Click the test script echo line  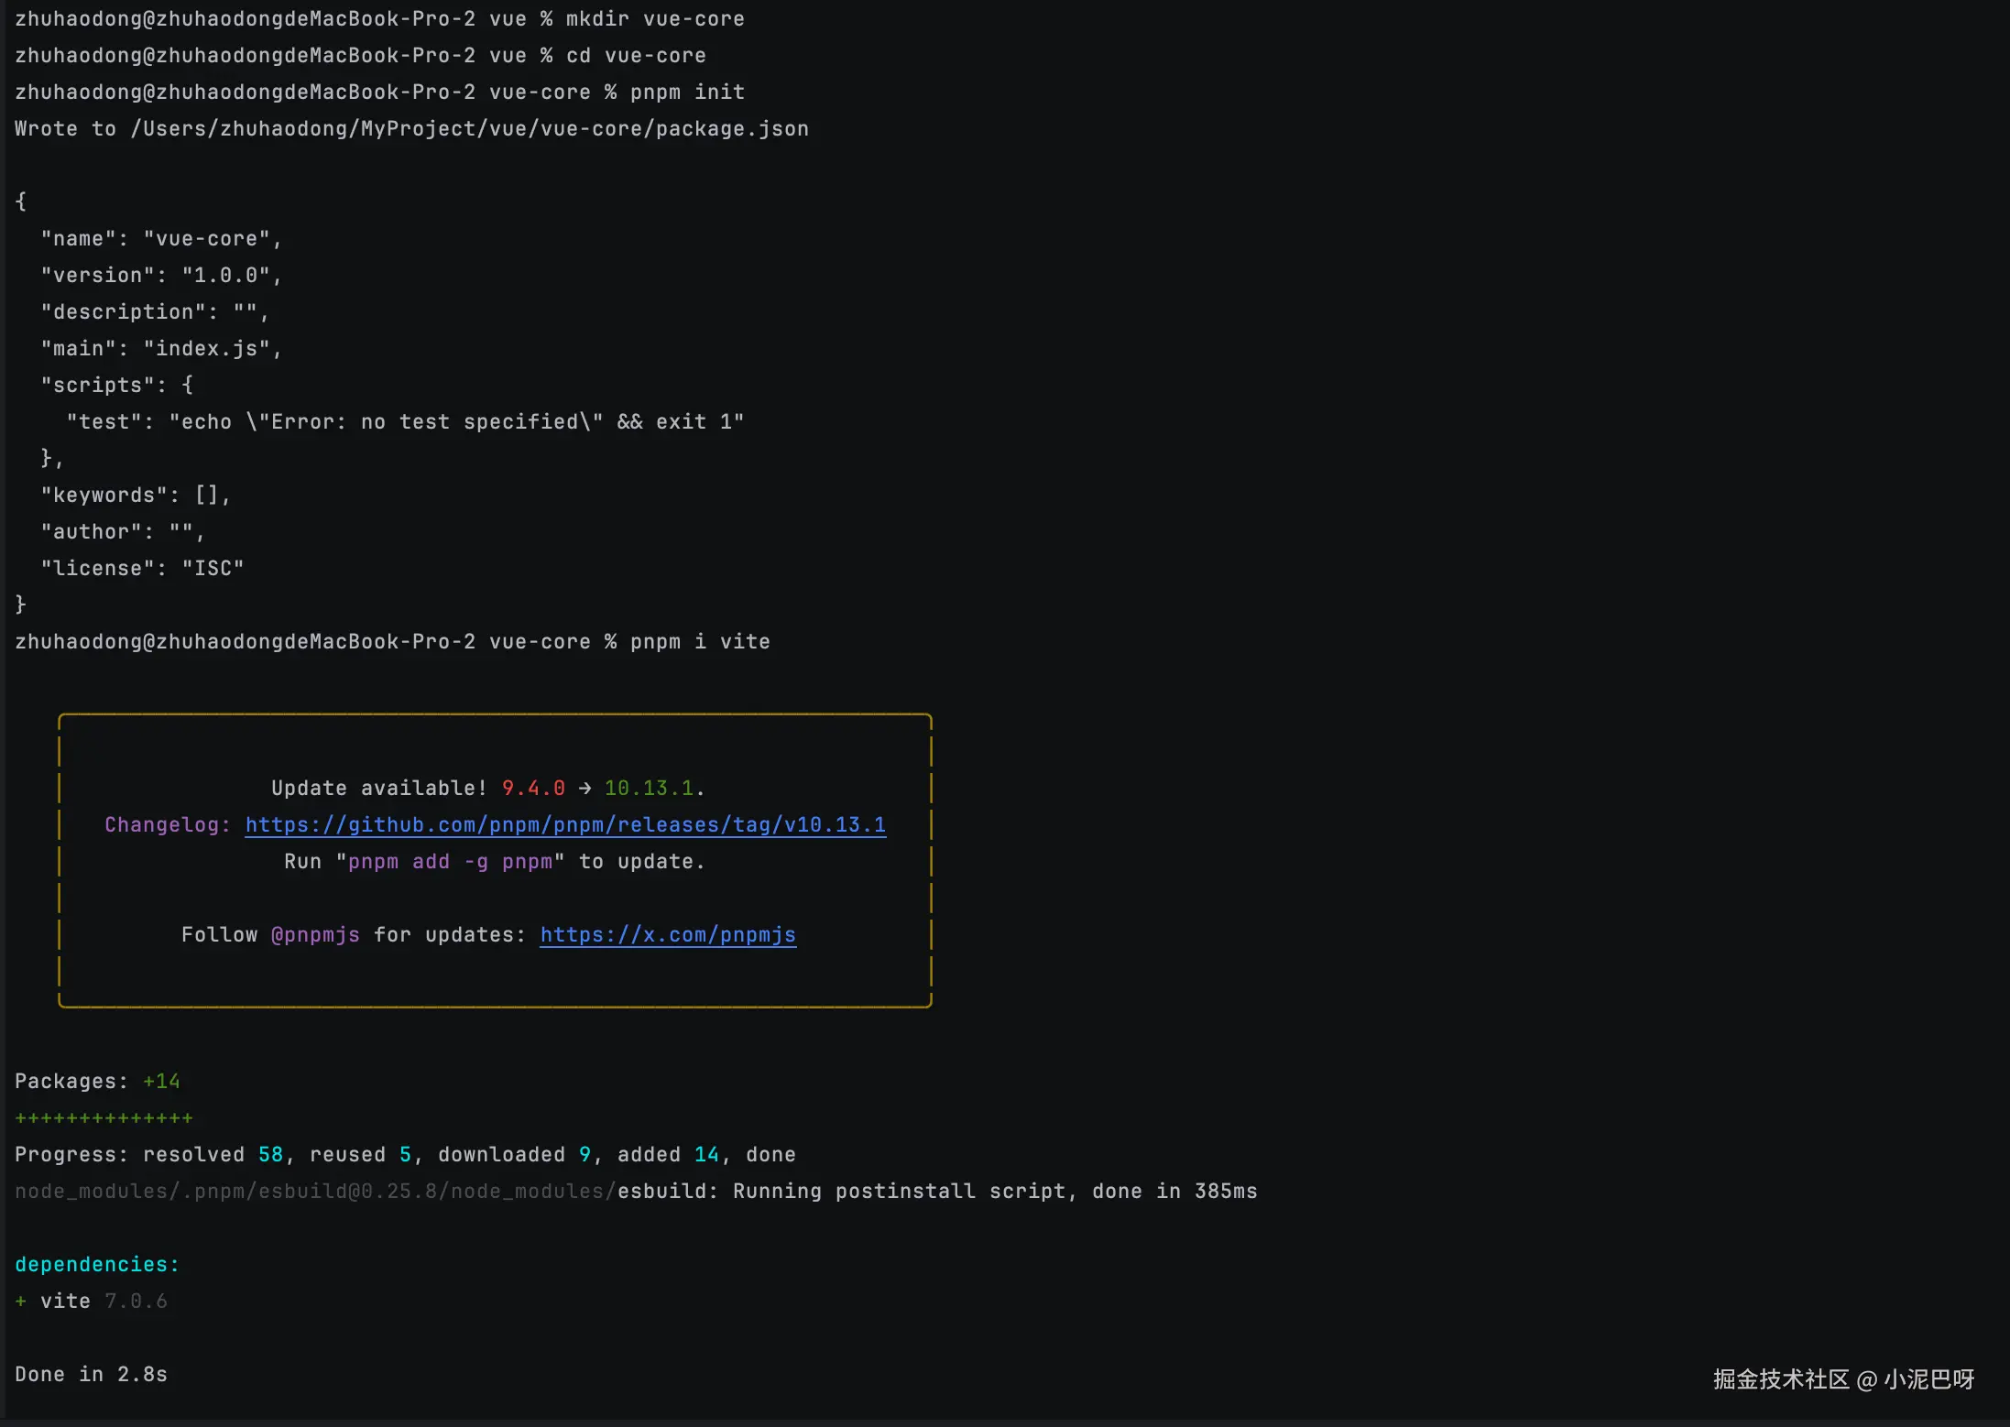[x=405, y=421]
